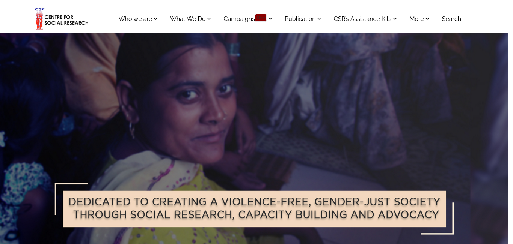Open the Campaigns menu item
This screenshot has width=513, height=244.
239,19
